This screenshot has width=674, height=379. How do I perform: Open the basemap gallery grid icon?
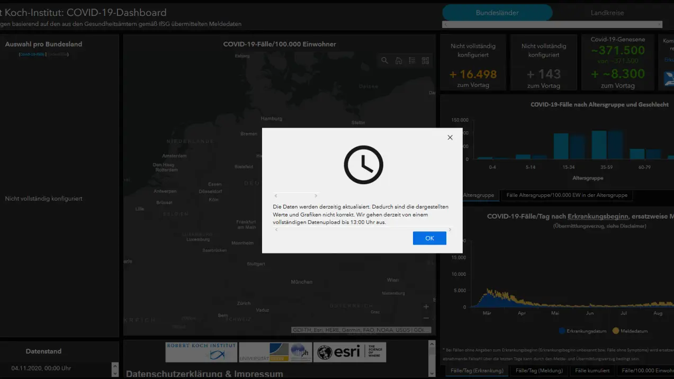point(425,61)
